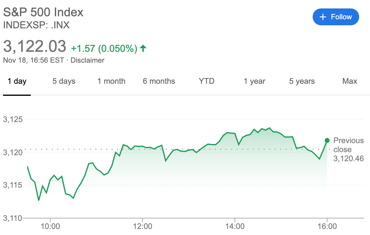Open the 5 years chart tab
The width and height of the screenshot is (370, 235).
coord(302,81)
